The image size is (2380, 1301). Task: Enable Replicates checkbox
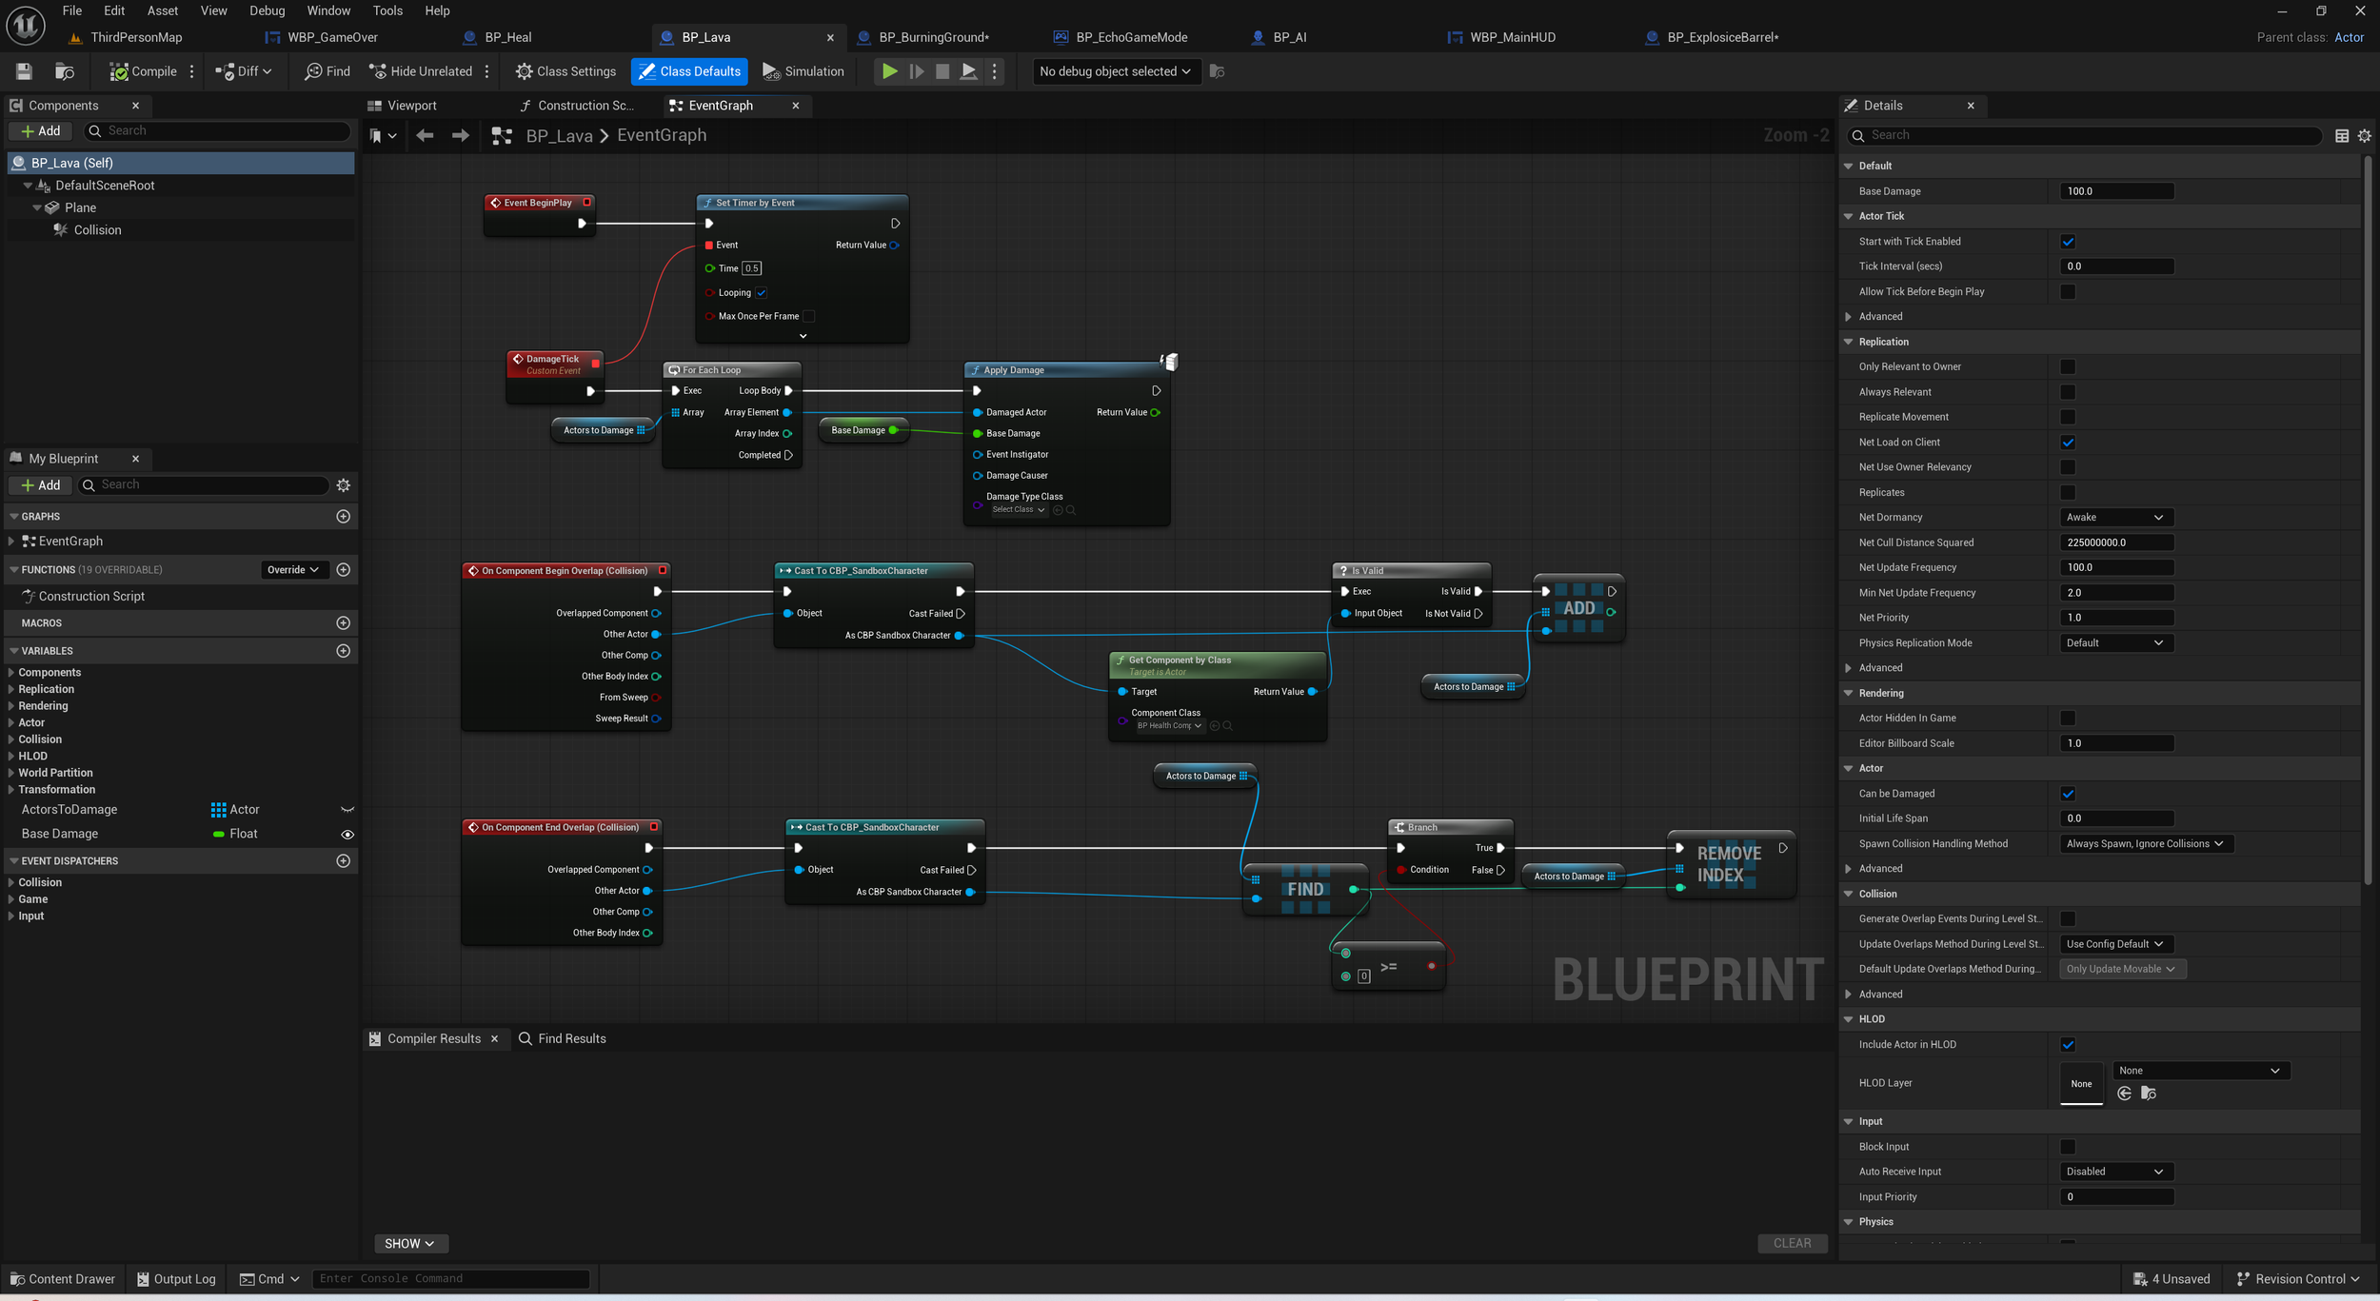(x=2068, y=492)
